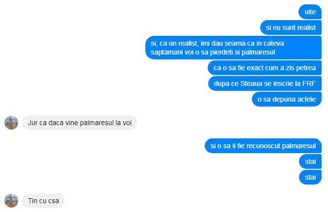The width and height of the screenshot is (328, 212).
Task: Click the word 'csa' in the last gray bubble
Action: 54,201
